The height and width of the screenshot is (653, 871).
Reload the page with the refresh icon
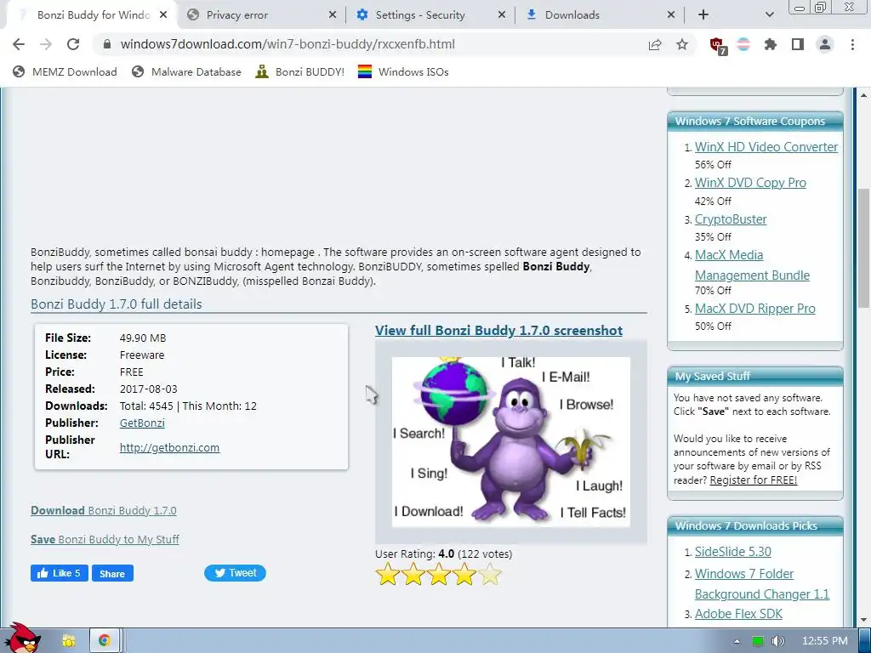pyautogui.click(x=73, y=44)
